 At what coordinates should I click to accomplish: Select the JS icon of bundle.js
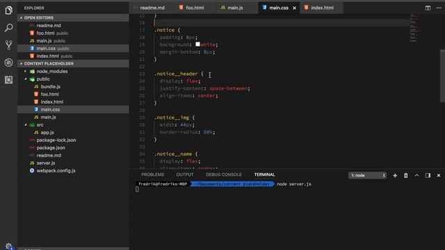tap(36, 86)
